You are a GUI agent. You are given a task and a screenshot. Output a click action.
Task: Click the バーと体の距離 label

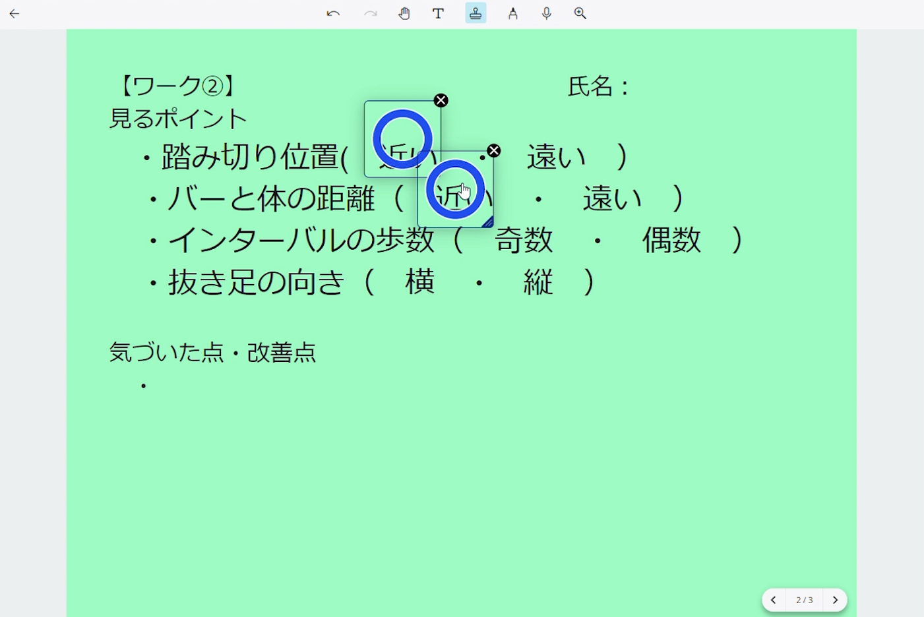click(271, 198)
